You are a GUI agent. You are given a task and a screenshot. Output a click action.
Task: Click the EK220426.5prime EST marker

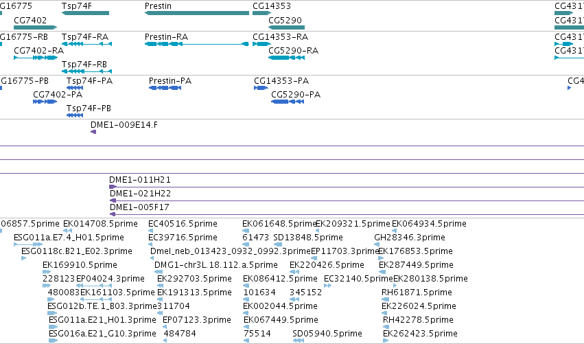click(294, 272)
